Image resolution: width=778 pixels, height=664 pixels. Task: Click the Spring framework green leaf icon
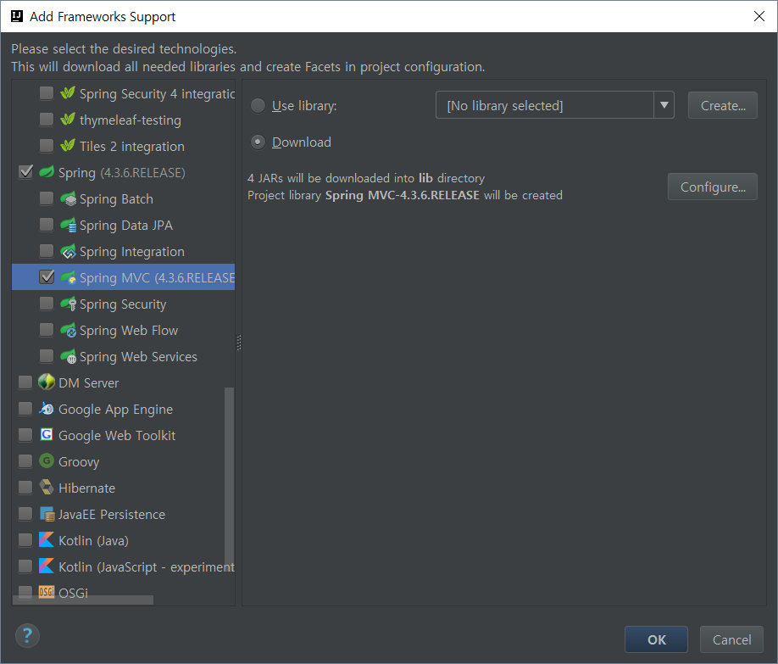click(x=47, y=172)
